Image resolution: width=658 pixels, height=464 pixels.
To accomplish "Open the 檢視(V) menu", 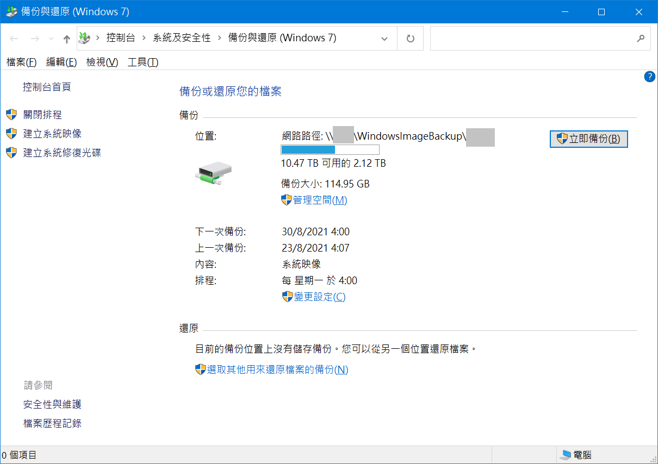I will click(x=102, y=62).
